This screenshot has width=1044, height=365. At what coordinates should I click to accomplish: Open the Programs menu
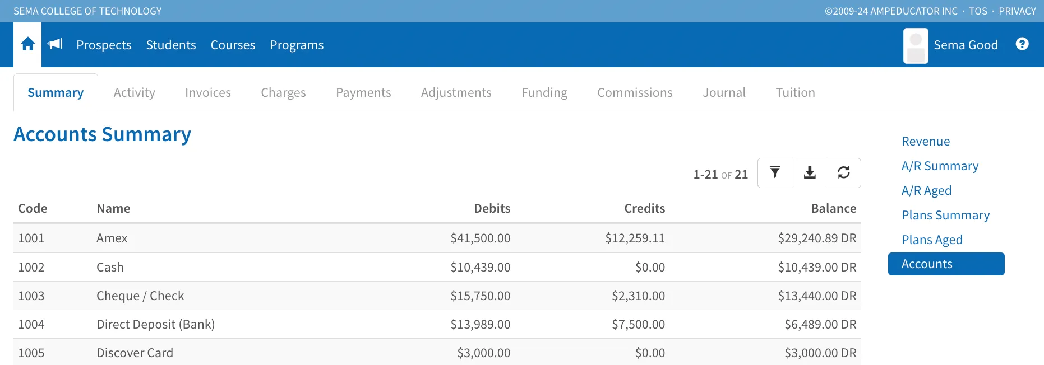click(297, 45)
